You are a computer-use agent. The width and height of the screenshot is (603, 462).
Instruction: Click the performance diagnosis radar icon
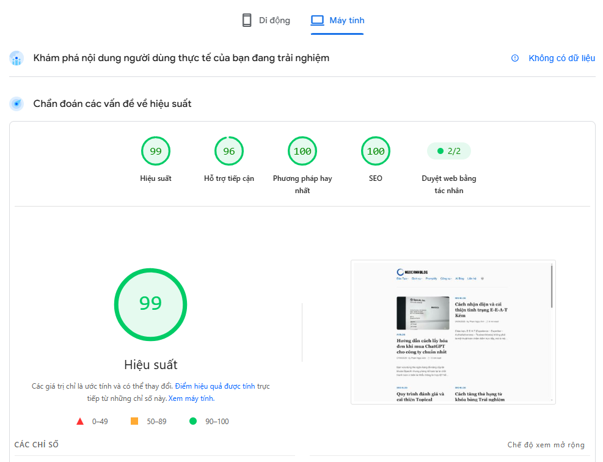pos(16,103)
